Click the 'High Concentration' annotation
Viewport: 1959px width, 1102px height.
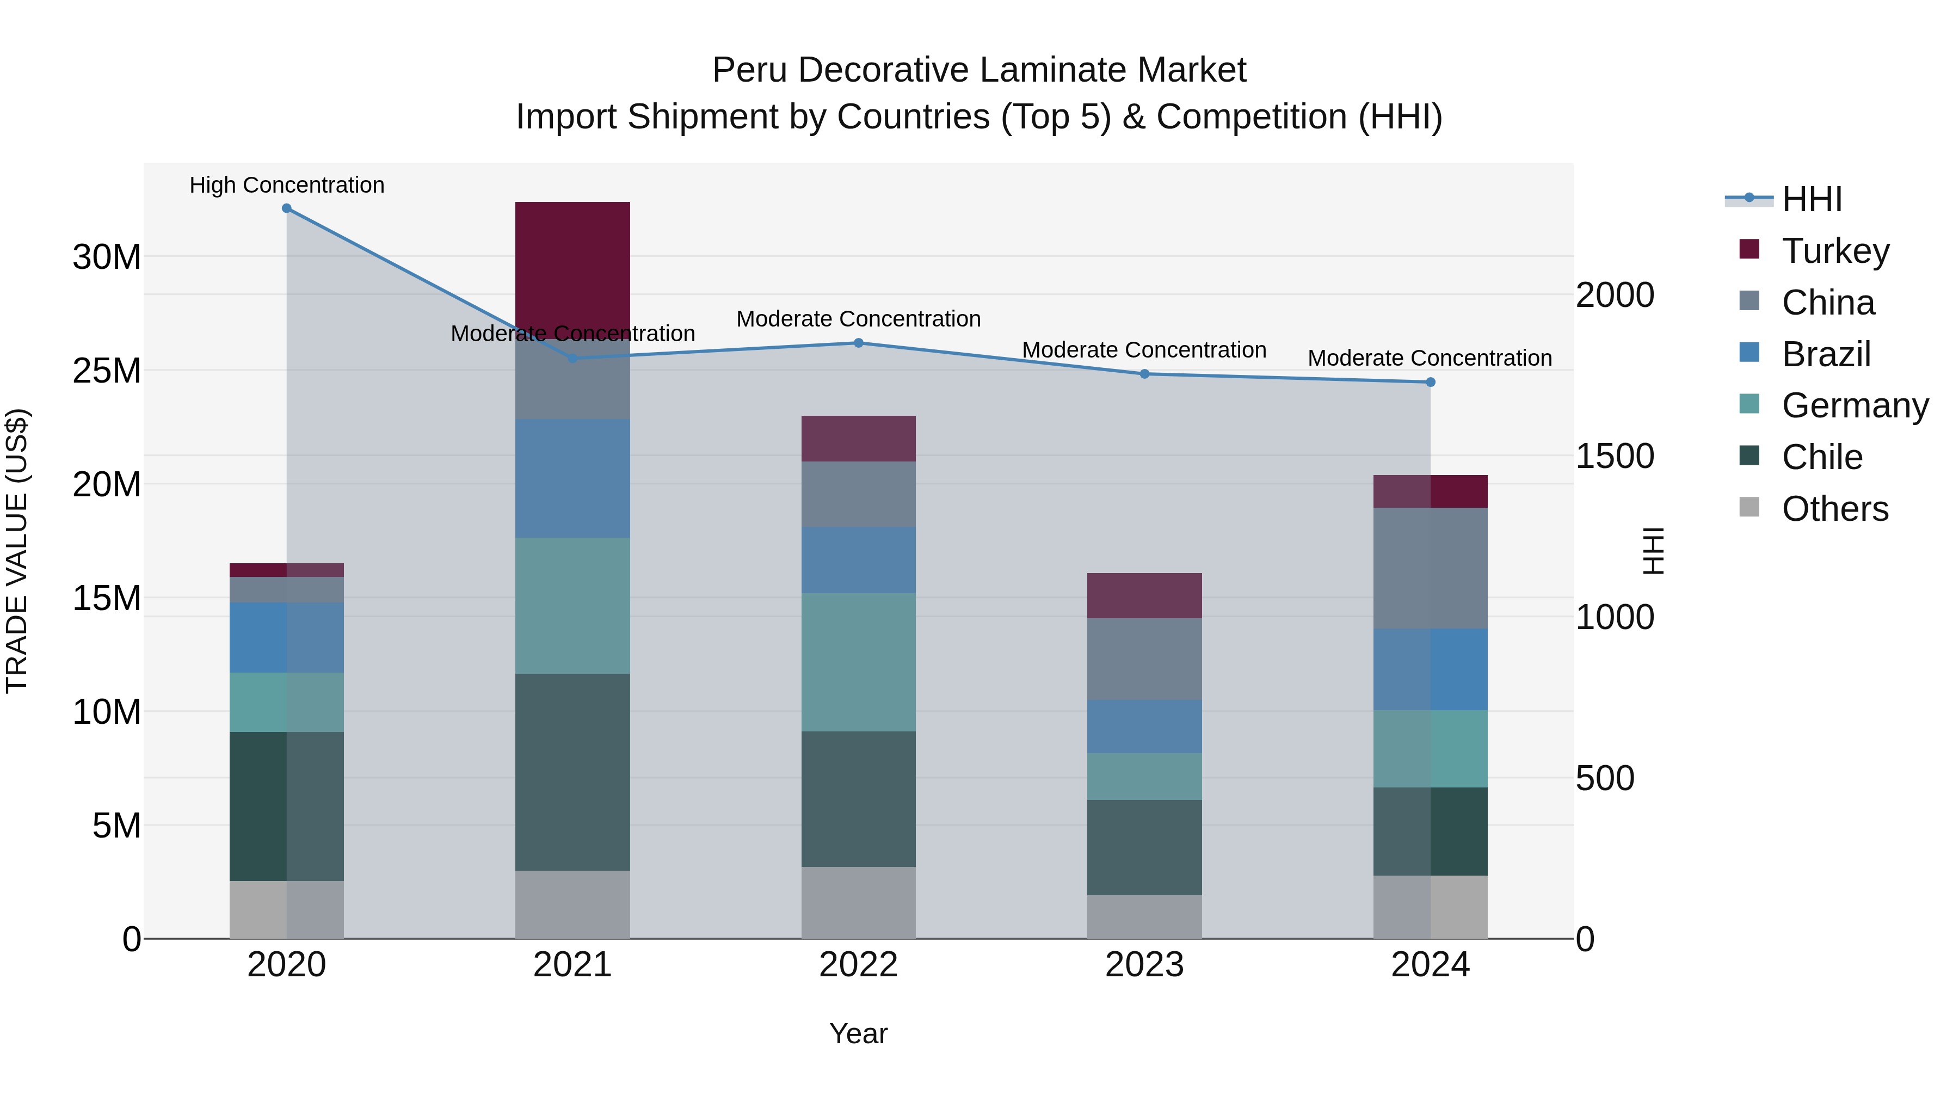pyautogui.click(x=287, y=185)
